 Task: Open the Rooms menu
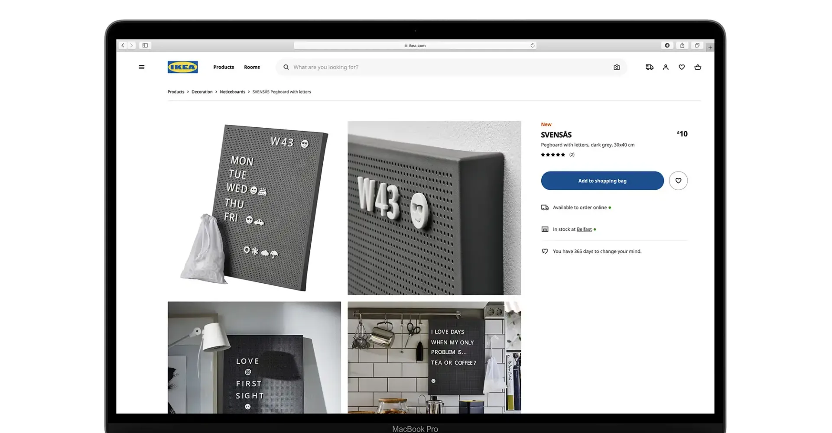click(x=252, y=67)
